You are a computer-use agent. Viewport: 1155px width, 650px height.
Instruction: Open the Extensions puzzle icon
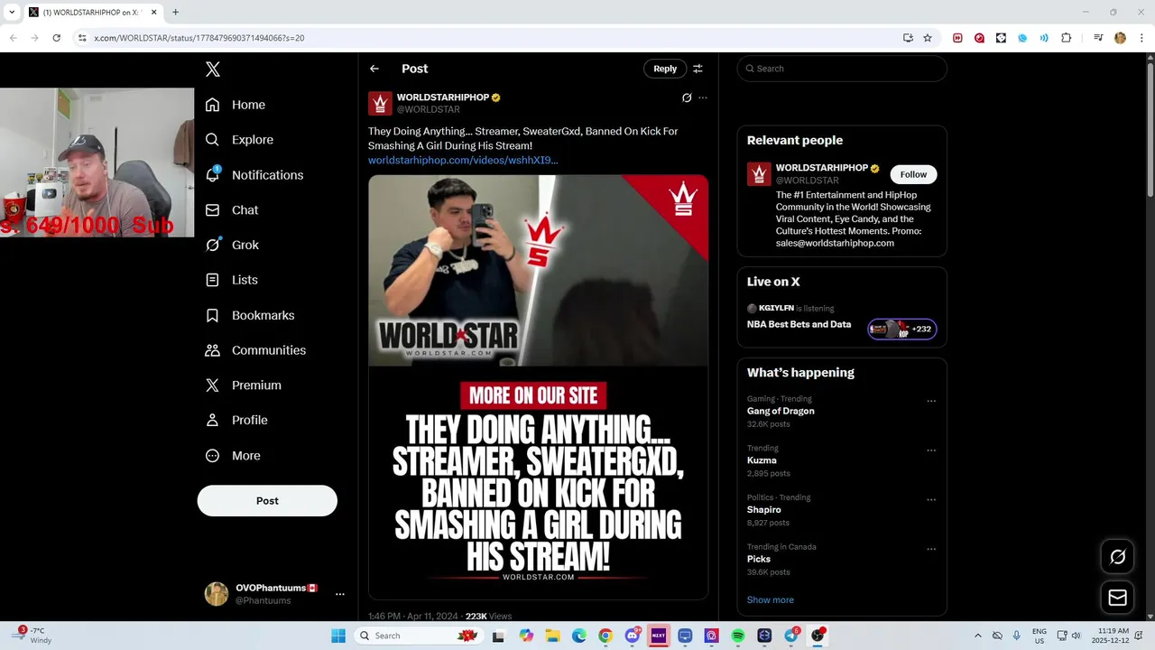(1066, 38)
